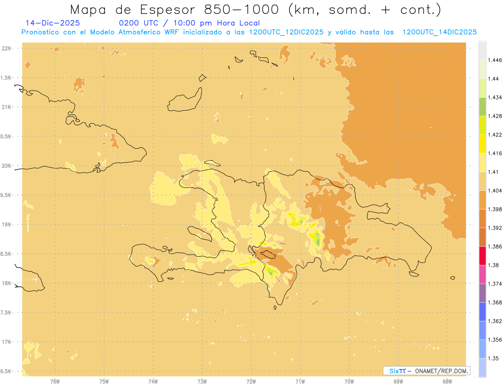Click the '1.374' colorbar value
This screenshot has width=502, height=387.
[495, 284]
